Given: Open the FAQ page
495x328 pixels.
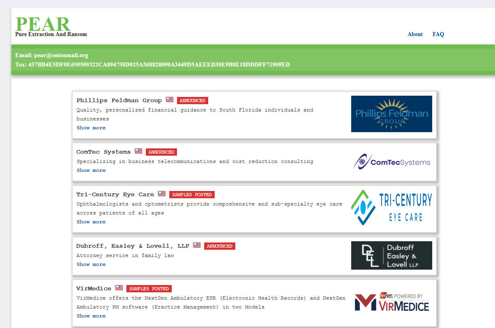Looking at the screenshot, I should coord(438,34).
